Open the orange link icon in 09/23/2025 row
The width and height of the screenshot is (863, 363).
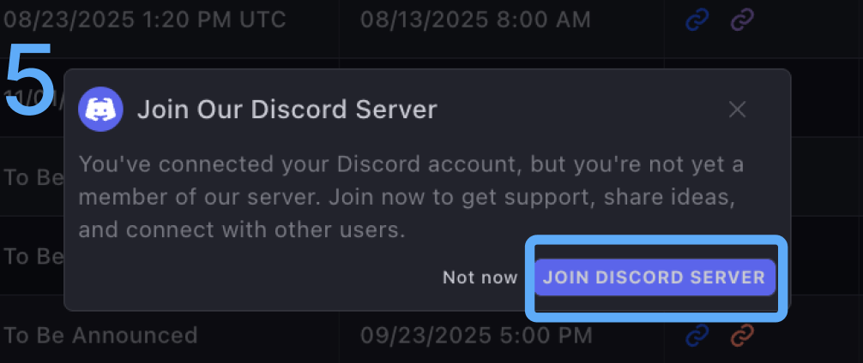tap(742, 335)
